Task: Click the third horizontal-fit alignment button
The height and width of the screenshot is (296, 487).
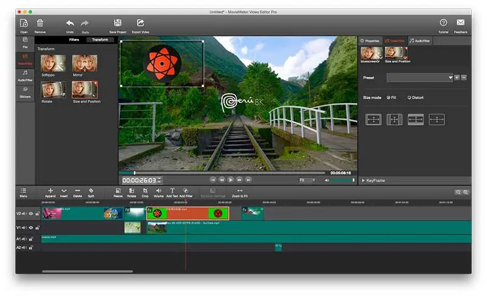Action: coord(416,119)
